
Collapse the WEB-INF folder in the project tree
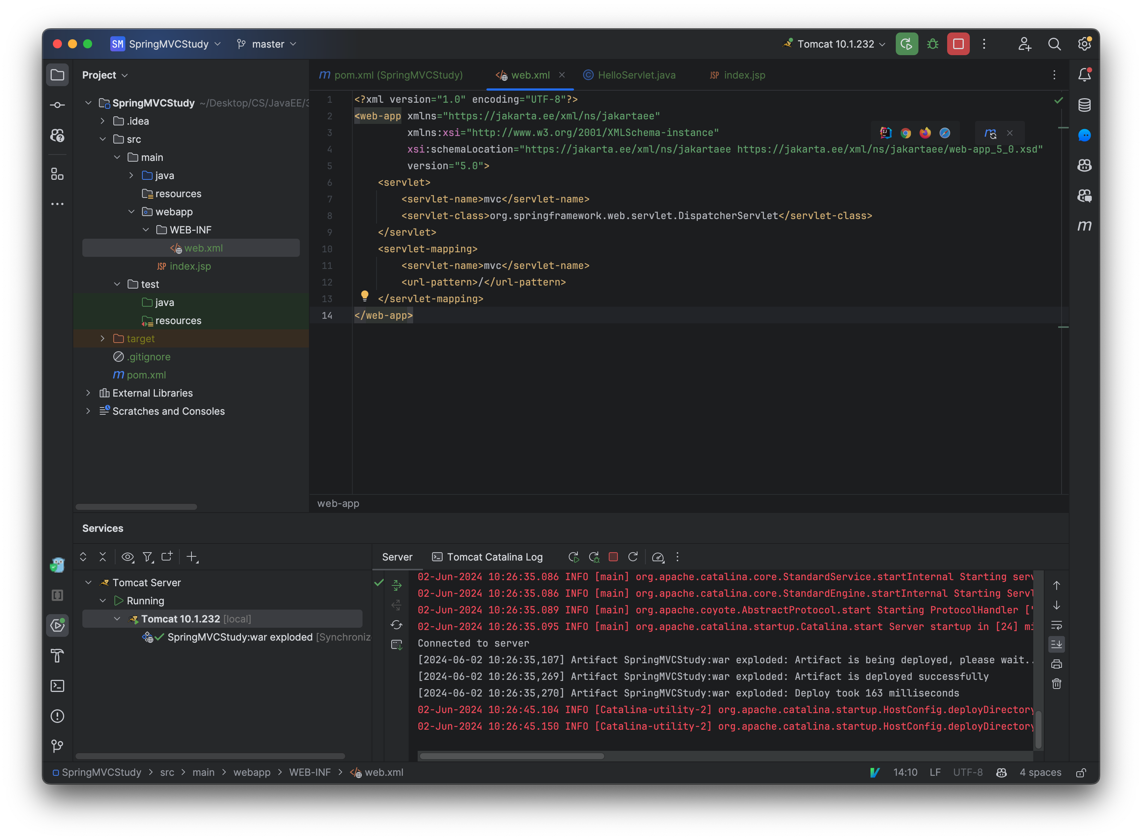click(x=147, y=230)
